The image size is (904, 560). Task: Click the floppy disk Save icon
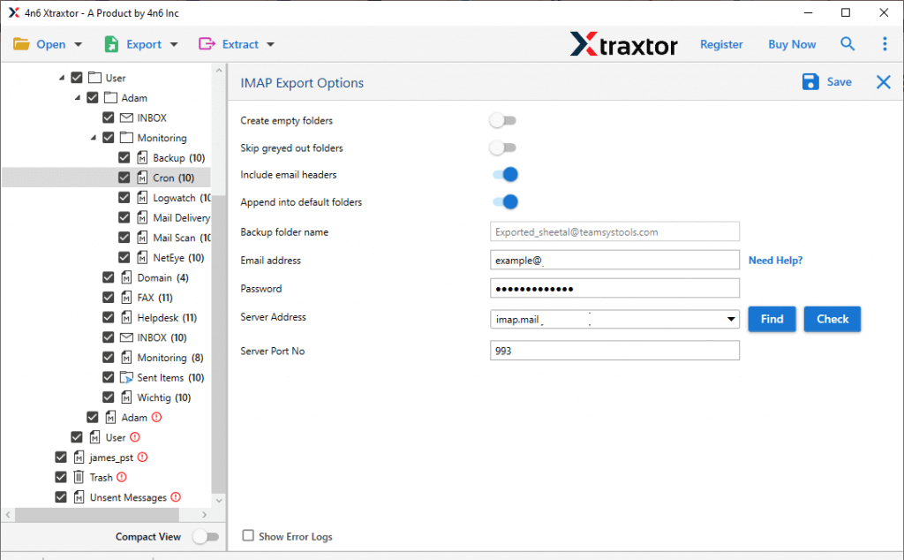point(810,82)
